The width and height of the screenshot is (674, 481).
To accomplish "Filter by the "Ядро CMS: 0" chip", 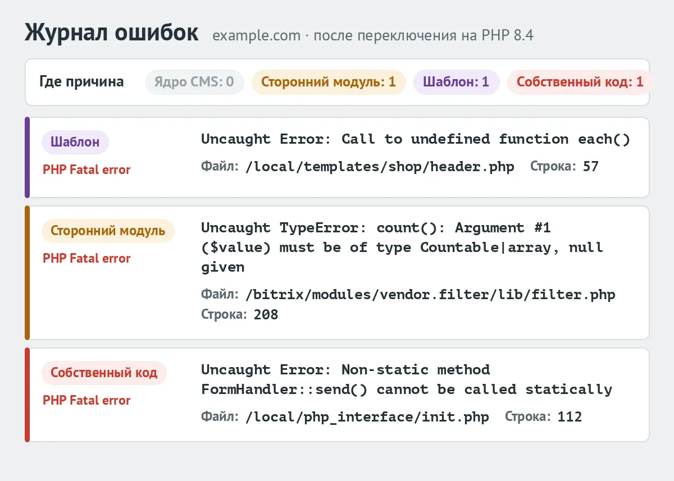I will 194,82.
